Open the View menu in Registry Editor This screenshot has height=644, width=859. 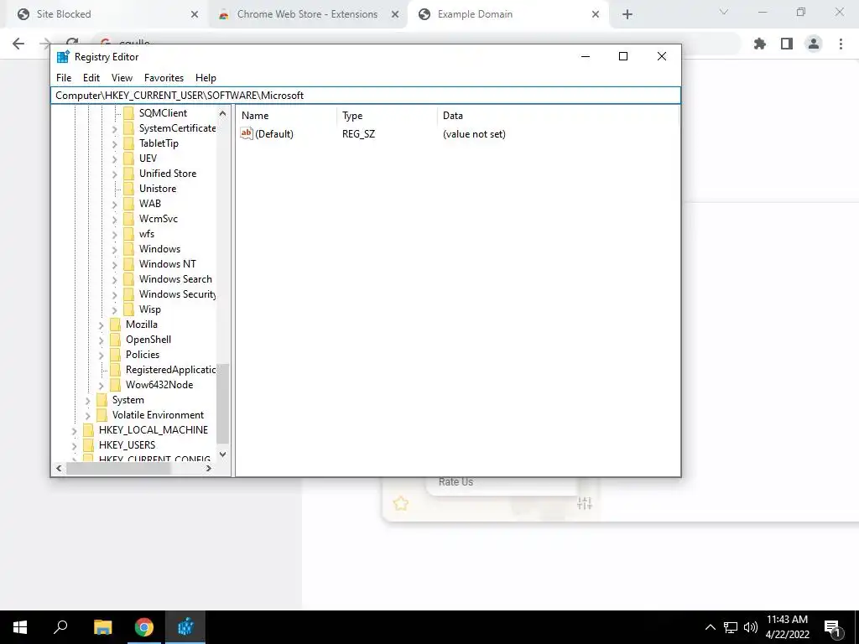coord(122,78)
